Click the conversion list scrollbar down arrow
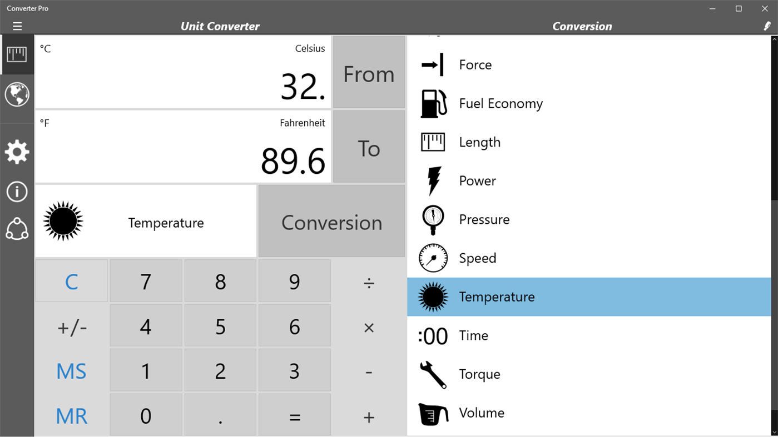 coord(774,432)
